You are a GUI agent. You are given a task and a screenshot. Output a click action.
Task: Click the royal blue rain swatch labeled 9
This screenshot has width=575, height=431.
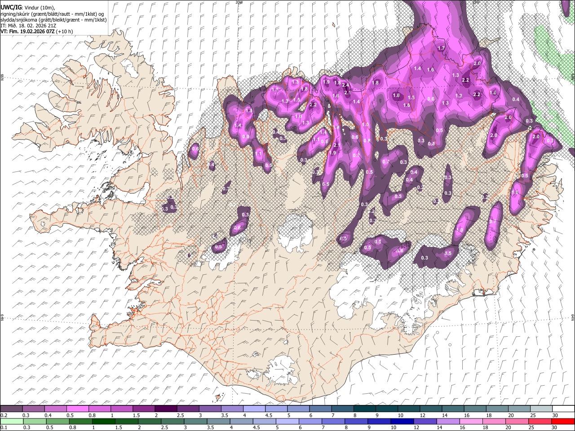379,421
